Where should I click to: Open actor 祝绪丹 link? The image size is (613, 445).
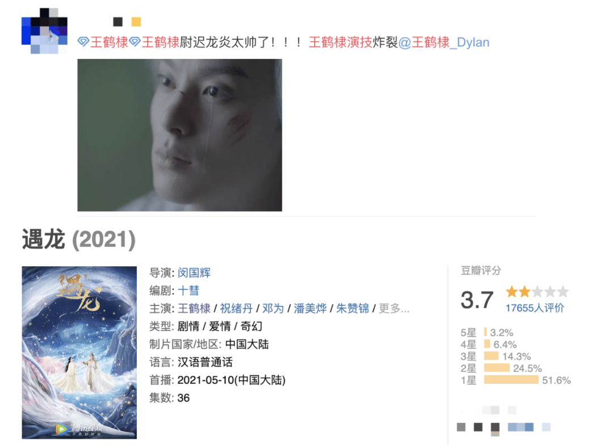click(x=236, y=309)
